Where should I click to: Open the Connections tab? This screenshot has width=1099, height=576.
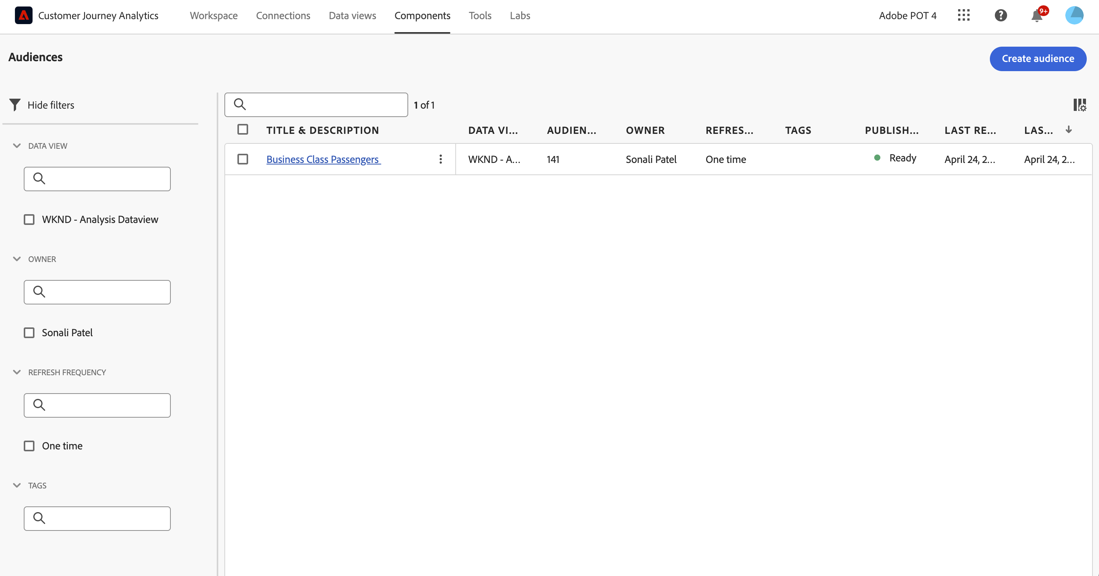[x=283, y=16]
